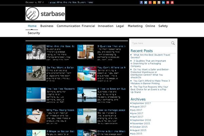
Task: Open post title '3 Ways to Better Sell'
Action: [x=61, y=131]
